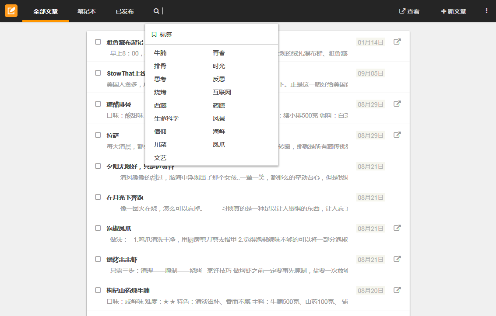Screen dimensions: 496x316
Task: Open the article titled 在月光下奔跑
Action: [x=125, y=197]
